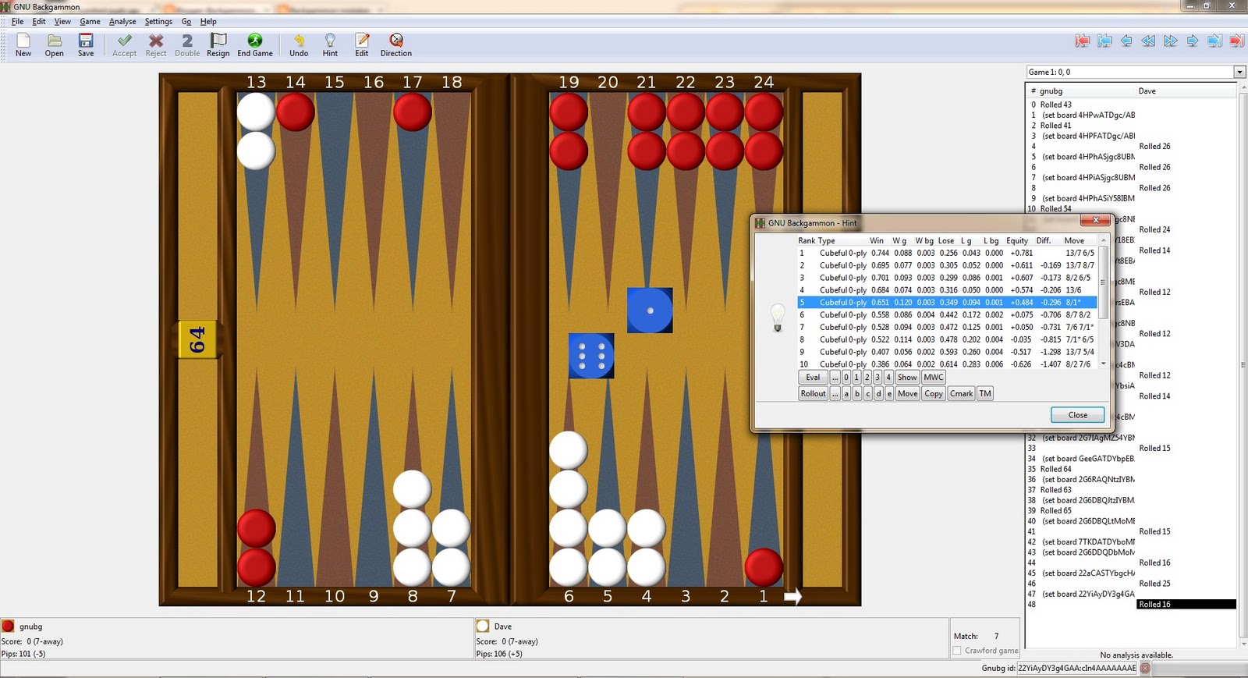Click the doubling cube showing 64
The width and height of the screenshot is (1248, 678).
tap(197, 339)
